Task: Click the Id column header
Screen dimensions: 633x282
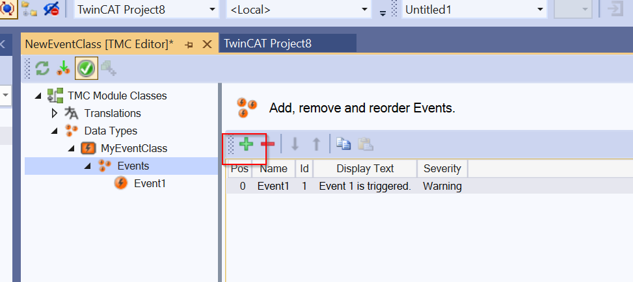Action: pos(304,169)
